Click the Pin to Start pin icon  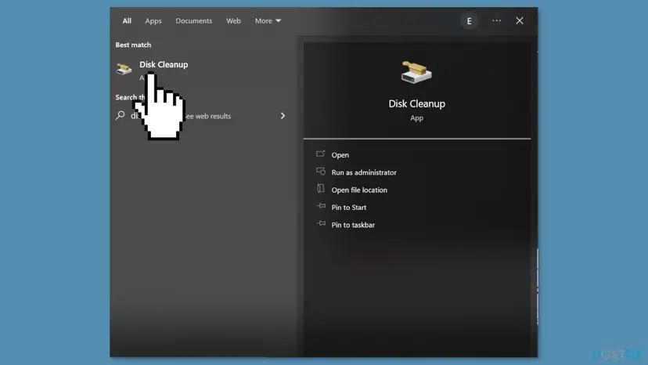point(321,206)
